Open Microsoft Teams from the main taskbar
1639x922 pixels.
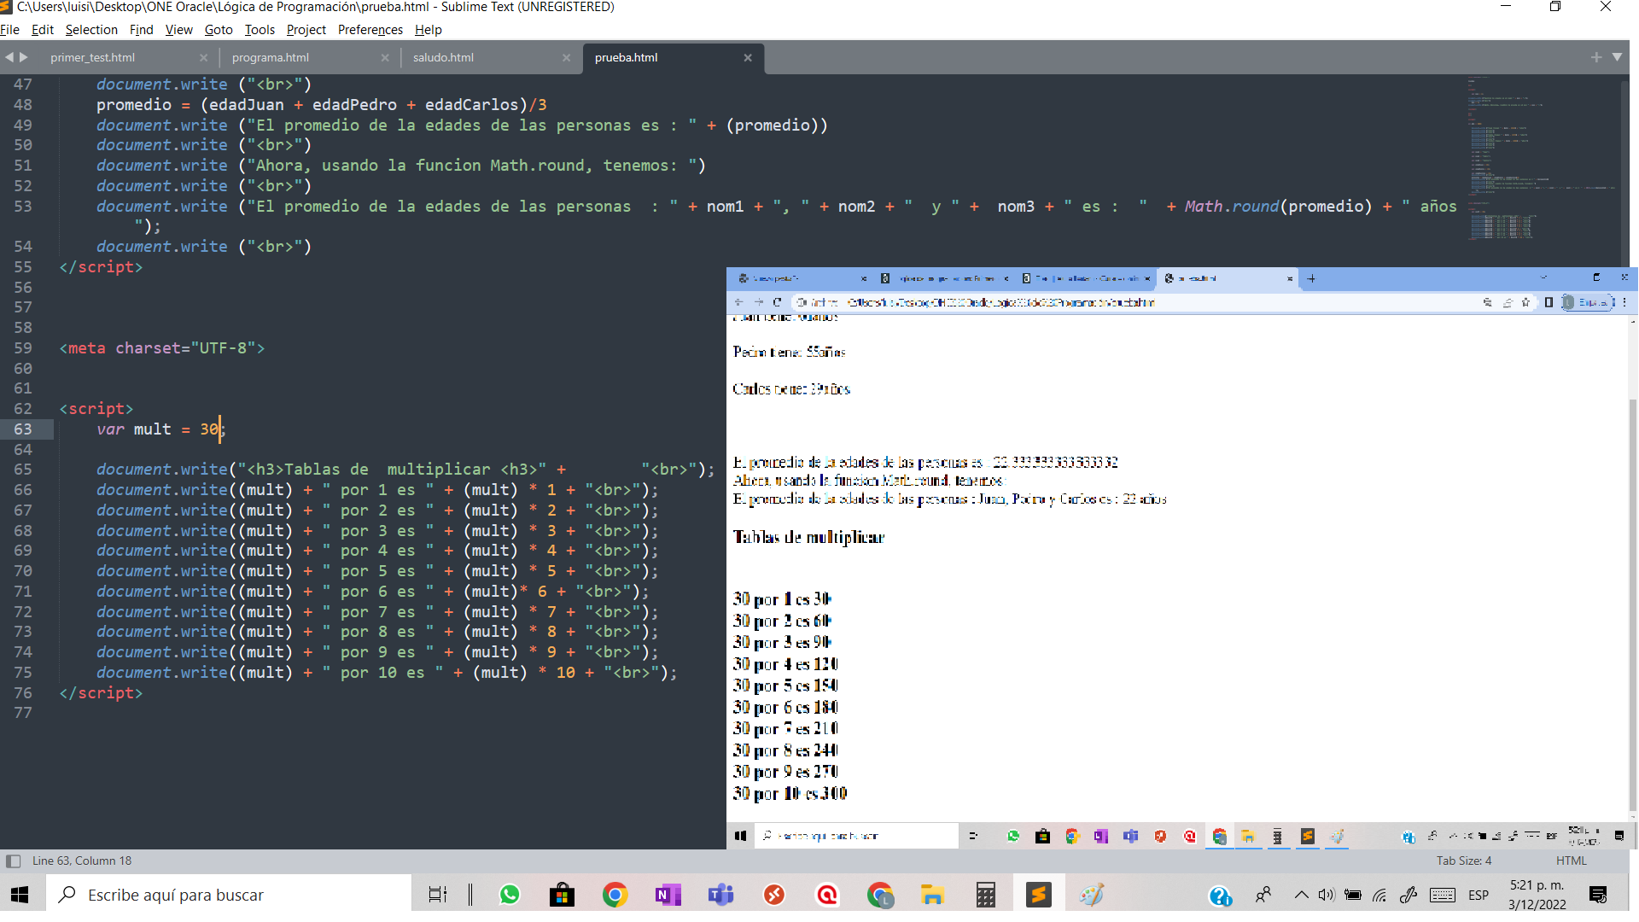click(721, 895)
